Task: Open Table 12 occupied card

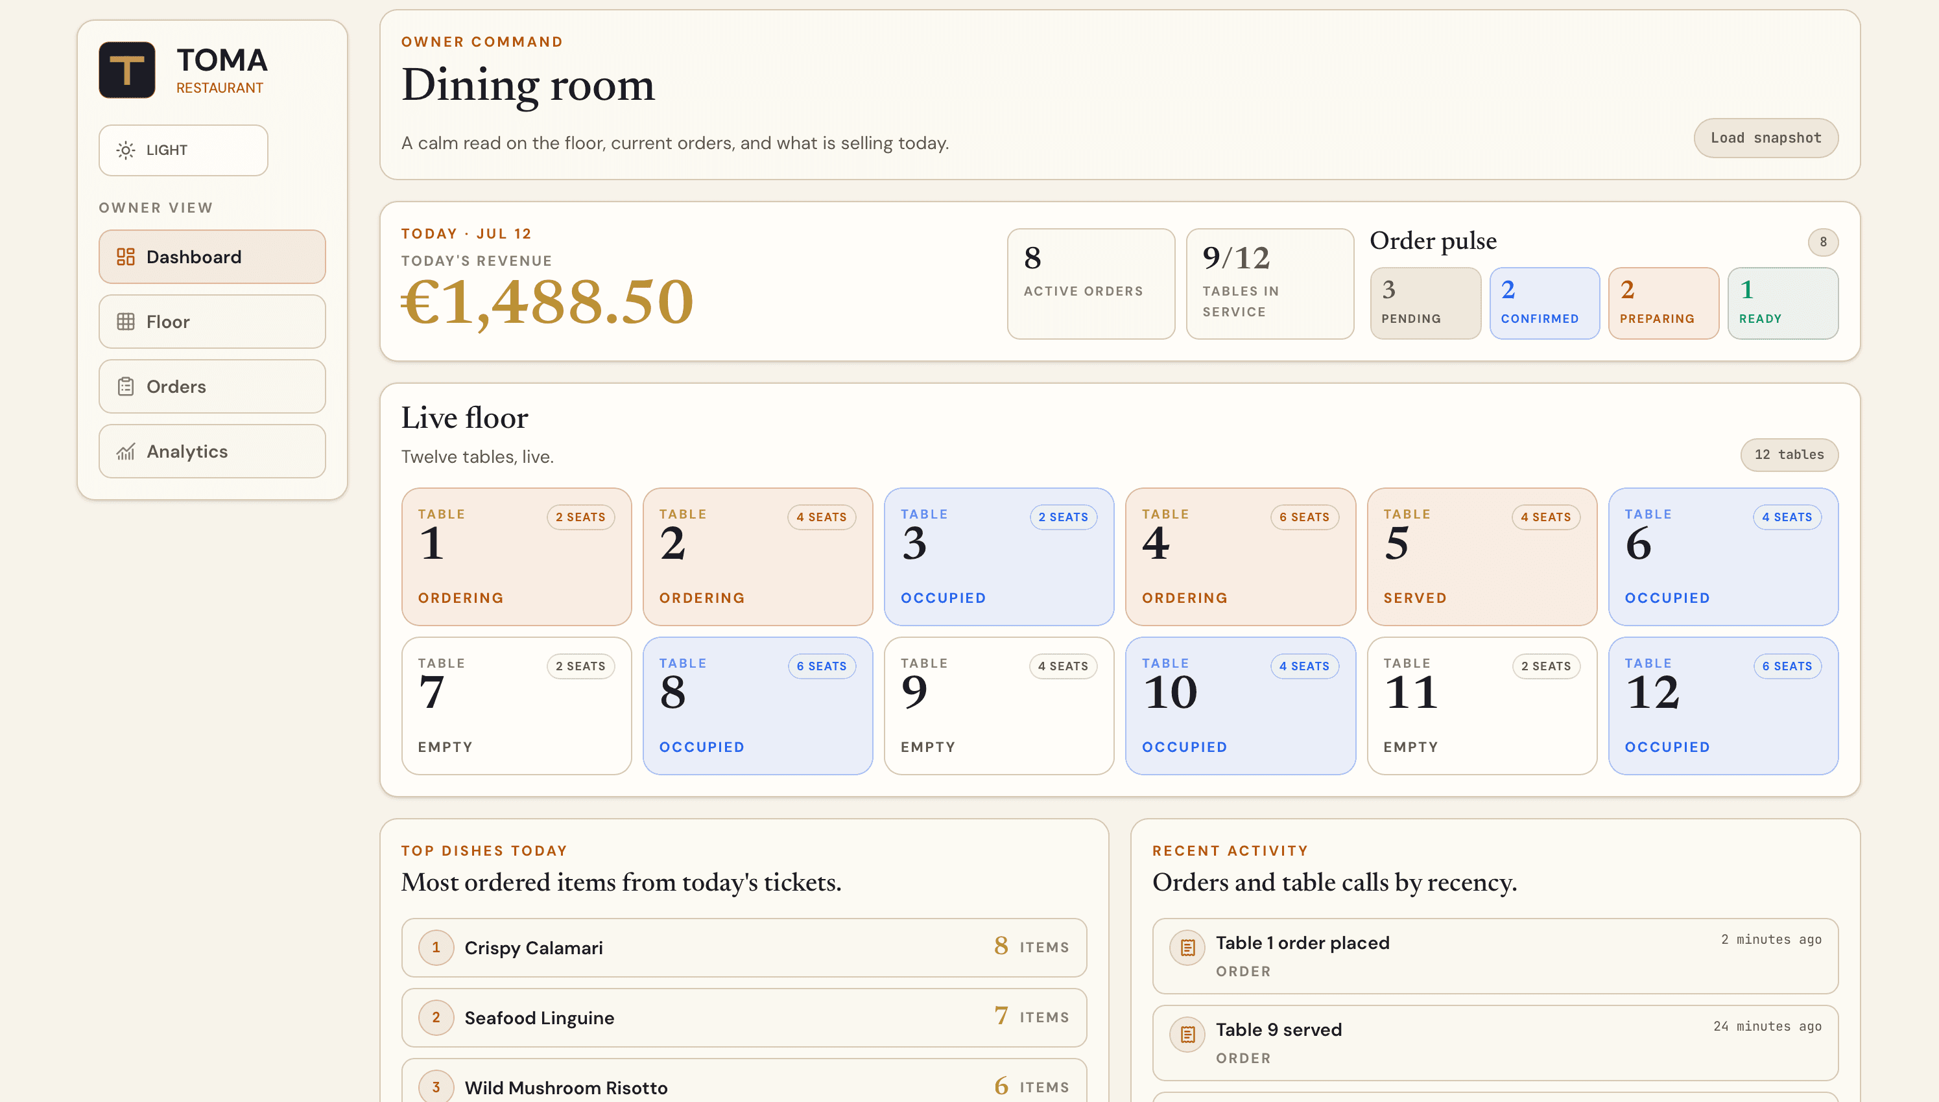Action: [x=1723, y=706]
